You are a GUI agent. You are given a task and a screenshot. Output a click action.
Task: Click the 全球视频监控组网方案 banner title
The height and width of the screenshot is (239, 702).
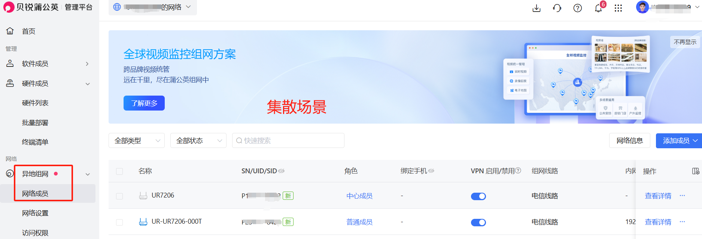click(x=180, y=54)
